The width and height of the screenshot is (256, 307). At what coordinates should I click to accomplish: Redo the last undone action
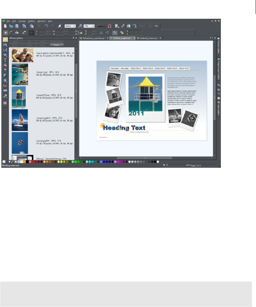(x=53, y=26)
